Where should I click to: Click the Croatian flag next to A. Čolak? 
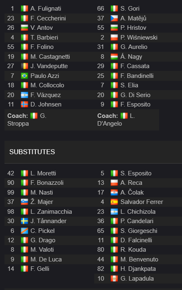114,193
